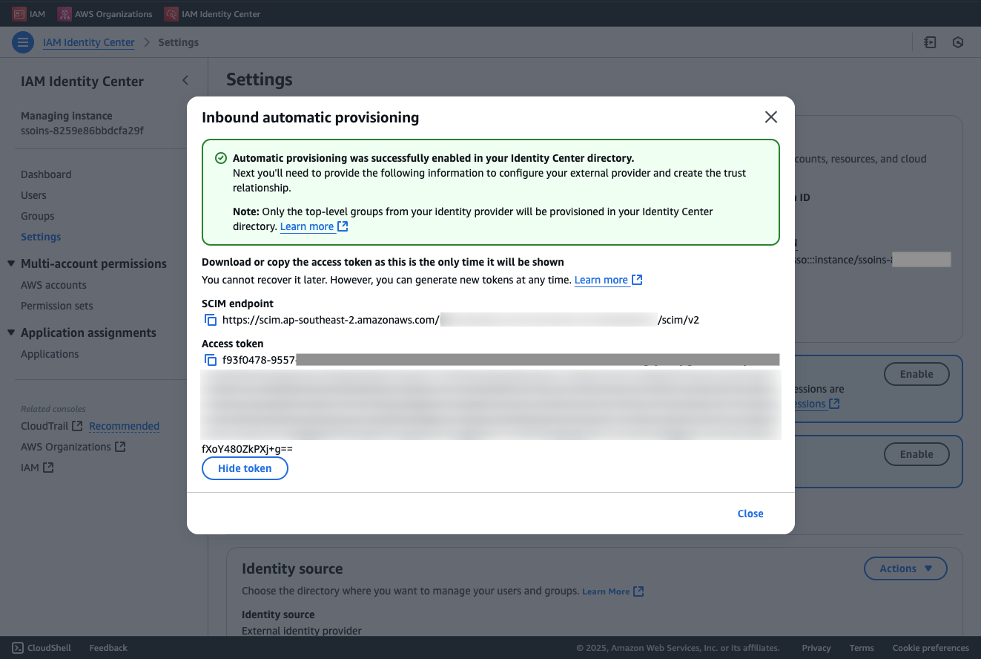The height and width of the screenshot is (659, 981).
Task: Copy the SCIM endpoint using its copy icon
Action: click(x=211, y=319)
